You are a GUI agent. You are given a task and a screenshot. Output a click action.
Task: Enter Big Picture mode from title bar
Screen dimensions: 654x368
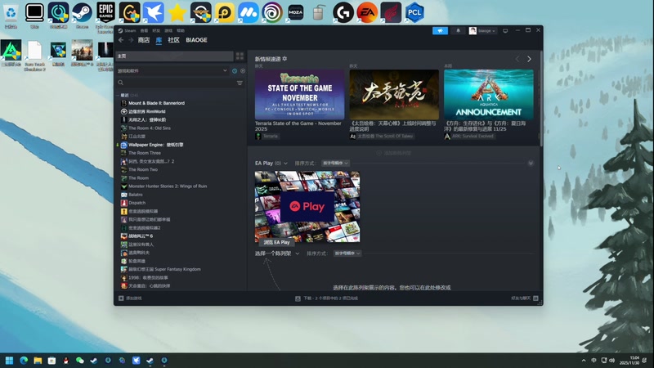coord(505,30)
